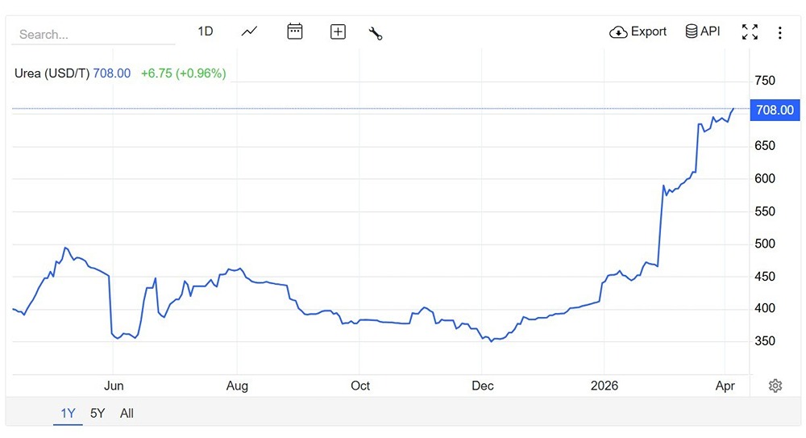This screenshot has height=438, width=806.
Task: Click the Export cloud download icon
Action: click(x=618, y=32)
